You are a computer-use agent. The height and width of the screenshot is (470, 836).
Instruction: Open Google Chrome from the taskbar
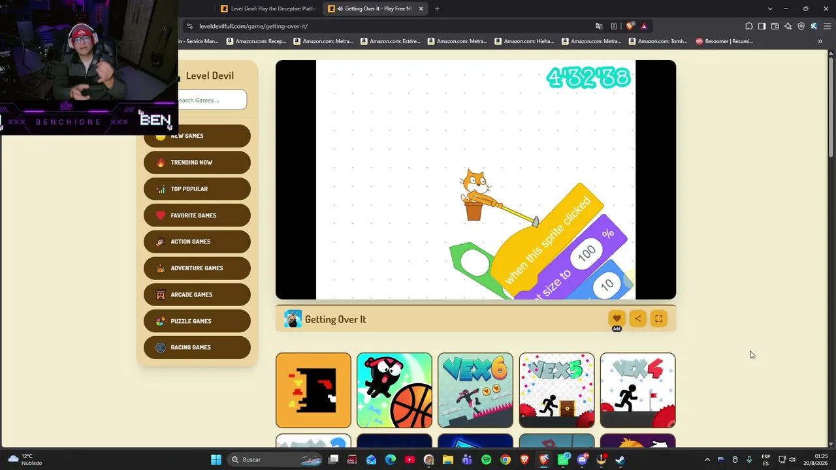coord(506,460)
